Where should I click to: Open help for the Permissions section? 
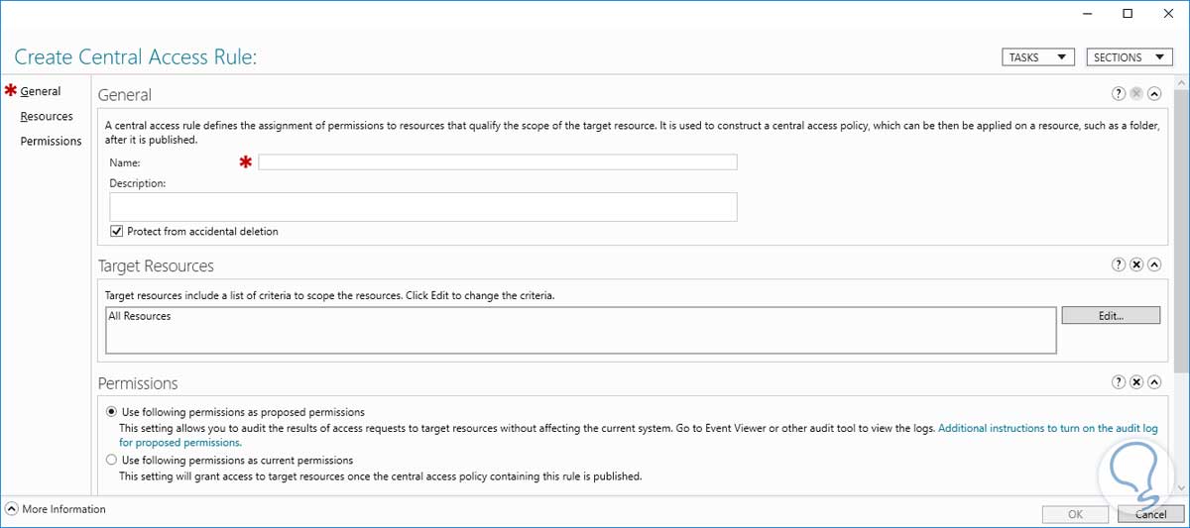(1119, 382)
